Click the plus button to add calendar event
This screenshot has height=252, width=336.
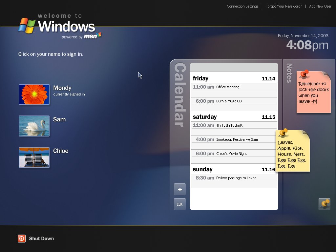(180, 189)
